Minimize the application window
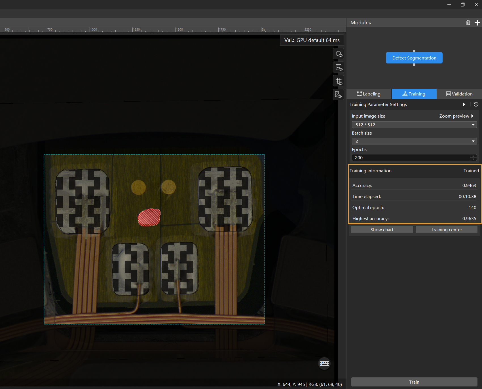The width and height of the screenshot is (482, 389). pos(449,5)
